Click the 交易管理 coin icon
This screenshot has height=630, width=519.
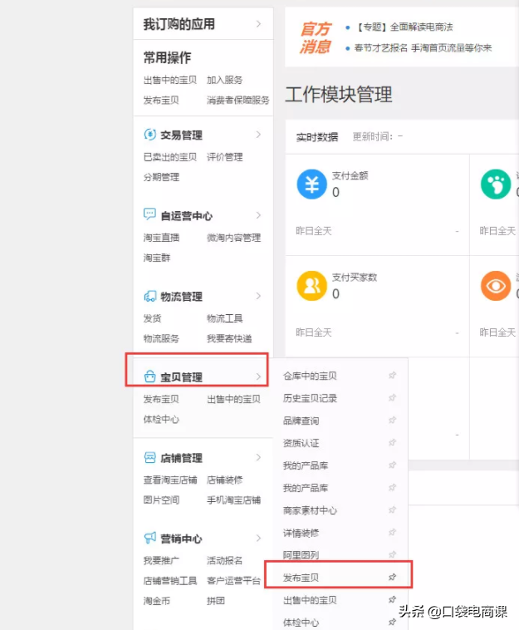tap(149, 135)
